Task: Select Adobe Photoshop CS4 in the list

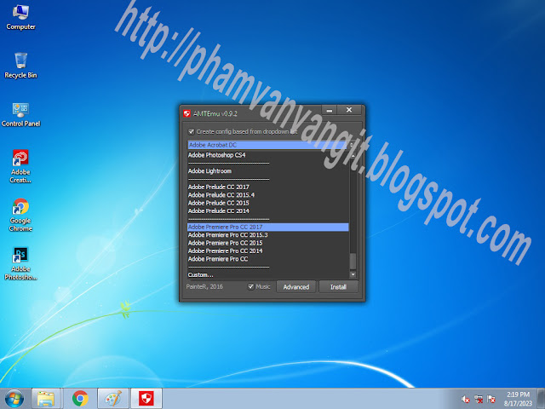Action: pos(268,155)
